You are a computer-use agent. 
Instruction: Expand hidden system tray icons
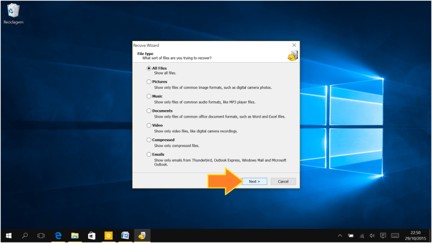click(x=342, y=235)
